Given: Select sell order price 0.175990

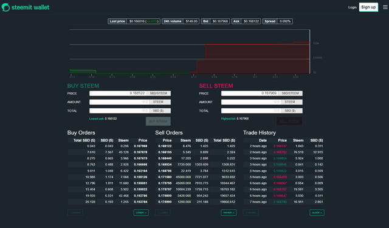Looking at the screenshot, I should click(x=165, y=202).
